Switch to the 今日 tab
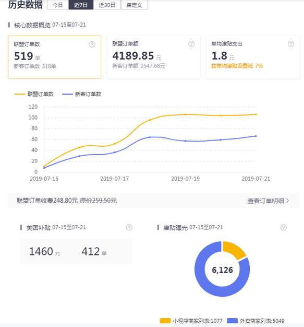 pos(58,5)
